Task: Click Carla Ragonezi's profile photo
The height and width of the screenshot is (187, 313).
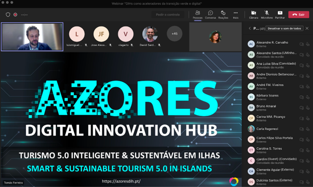Action: pos(251,129)
